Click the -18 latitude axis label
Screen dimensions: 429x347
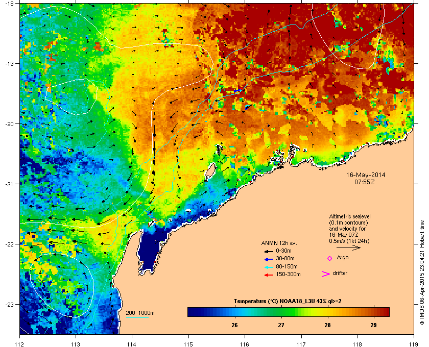point(11,4)
